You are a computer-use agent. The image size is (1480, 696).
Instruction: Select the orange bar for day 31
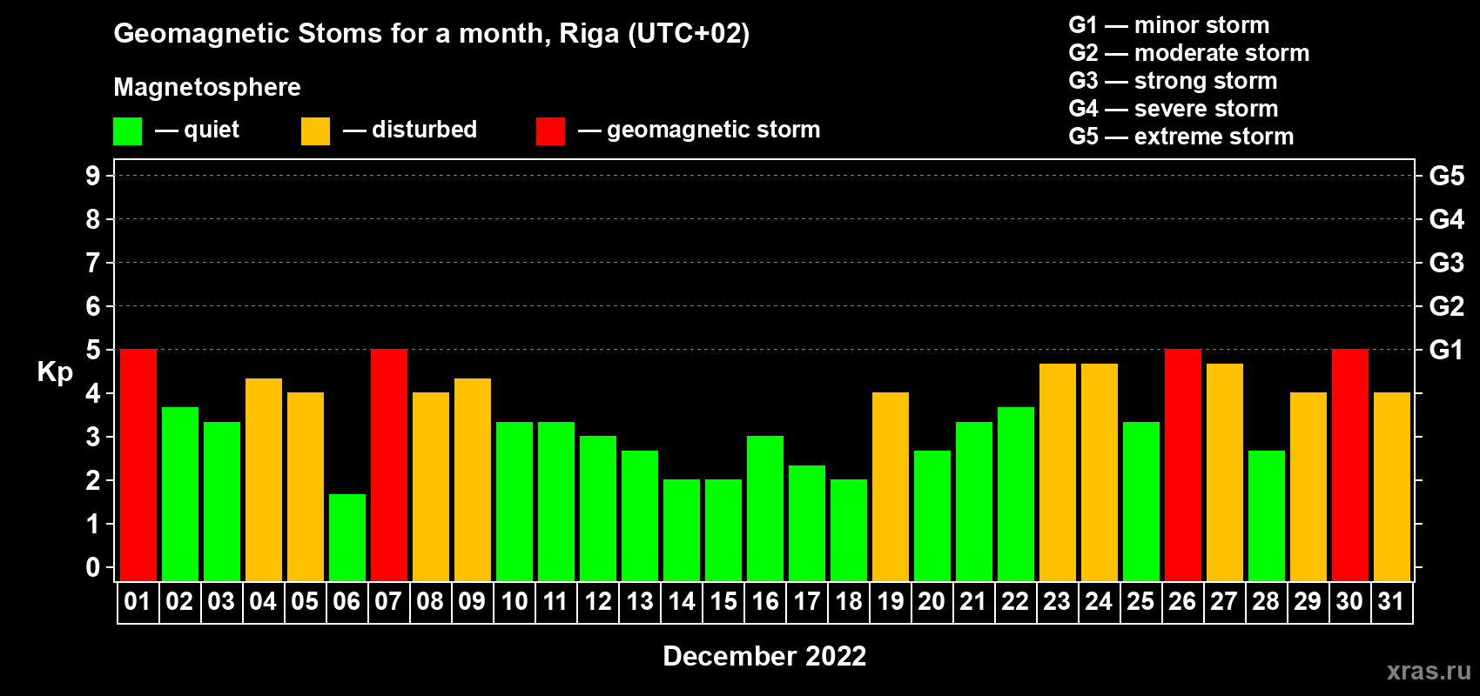point(1392,487)
